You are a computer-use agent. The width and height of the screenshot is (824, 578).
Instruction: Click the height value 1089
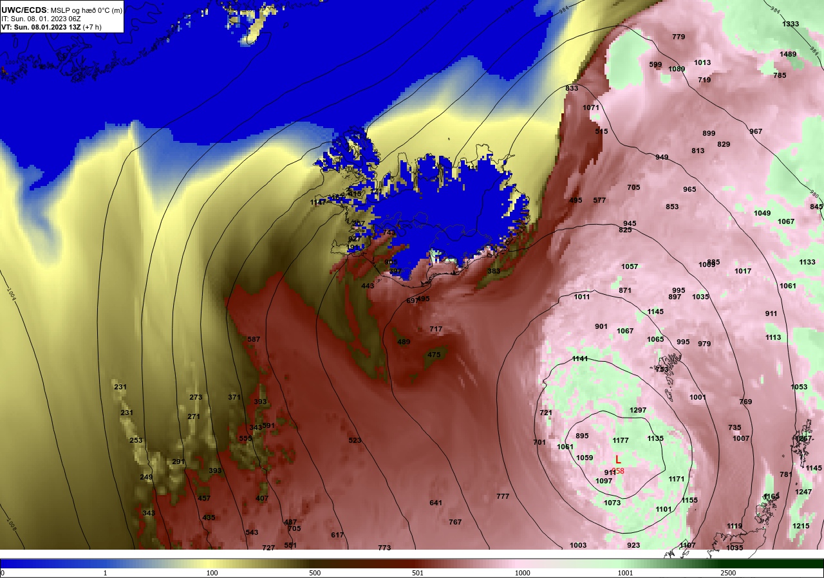[x=677, y=69]
